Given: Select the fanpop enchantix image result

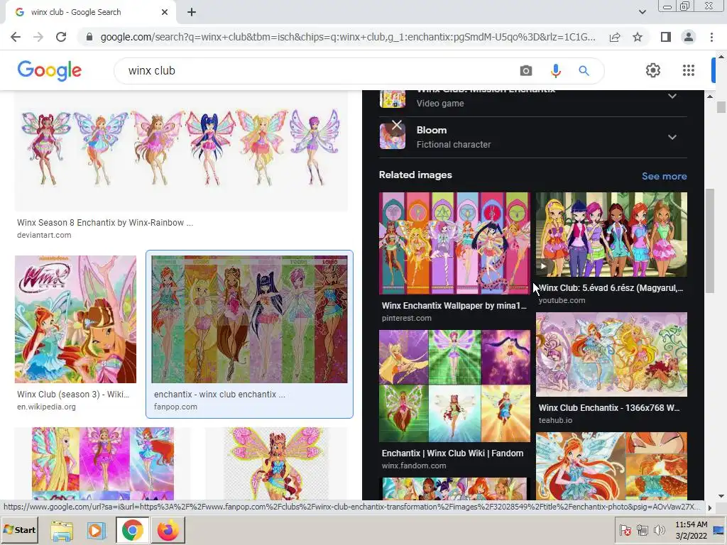Looking at the screenshot, I should point(249,319).
